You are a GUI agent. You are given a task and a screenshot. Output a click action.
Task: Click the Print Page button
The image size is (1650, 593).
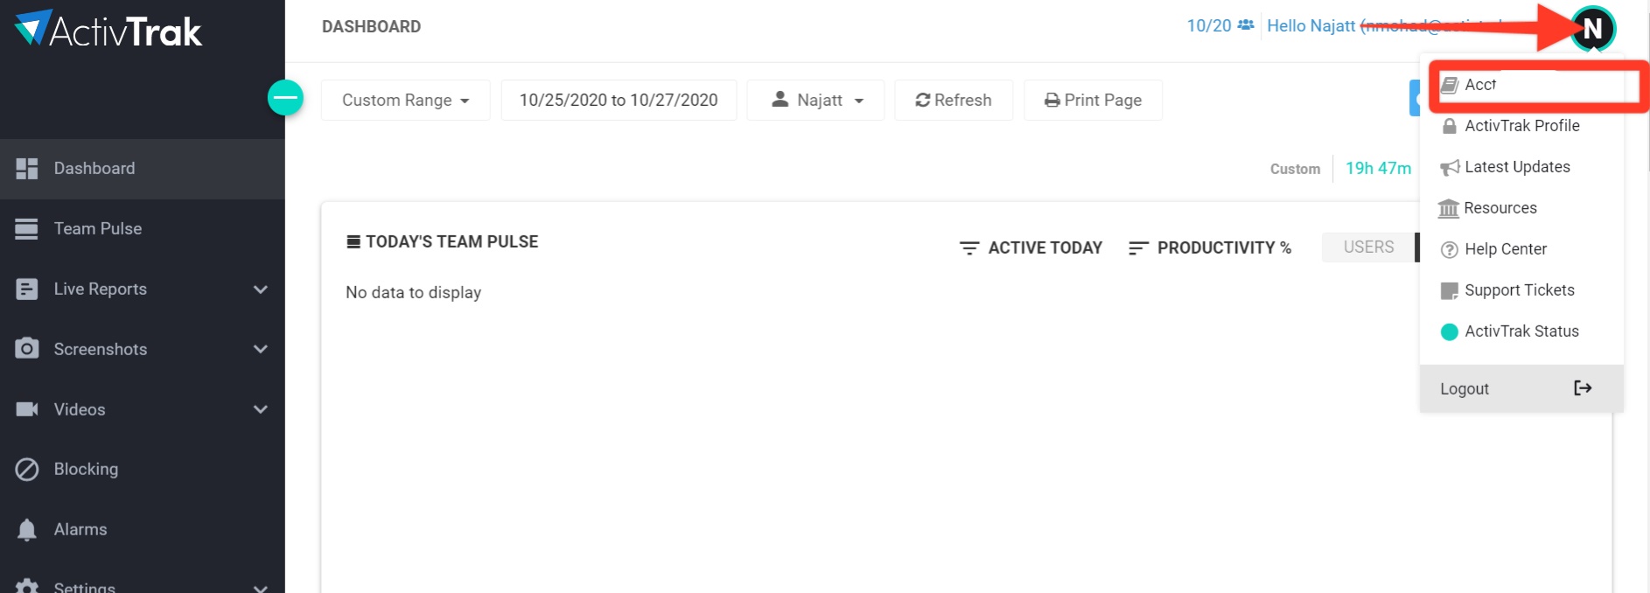click(x=1093, y=100)
